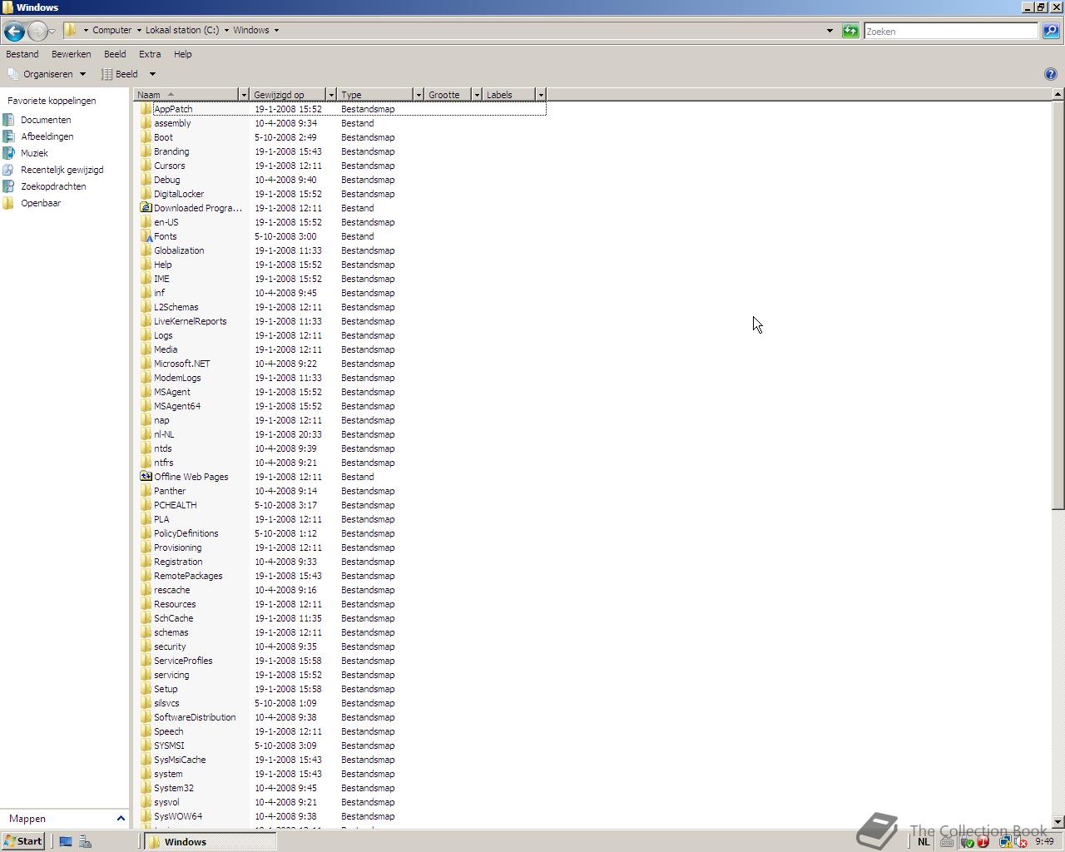Select the Offline Web Pages icon
The width and height of the screenshot is (1065, 852).
[146, 477]
